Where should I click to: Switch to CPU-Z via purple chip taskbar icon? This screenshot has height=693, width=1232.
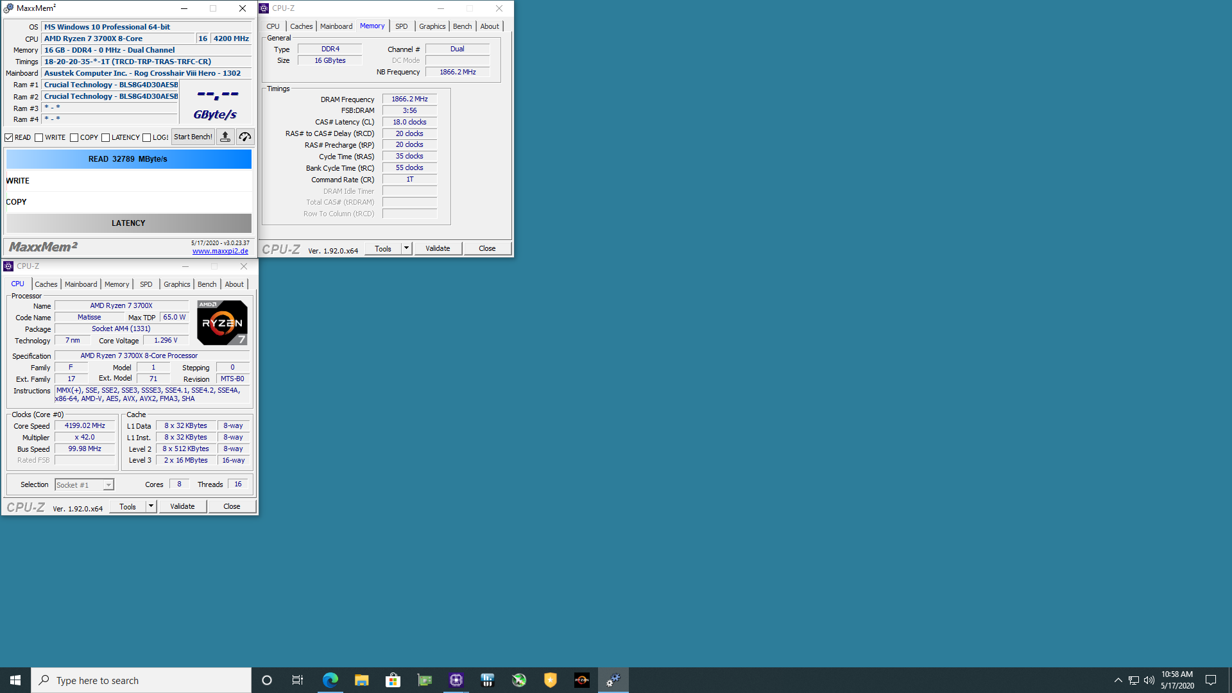click(x=456, y=680)
